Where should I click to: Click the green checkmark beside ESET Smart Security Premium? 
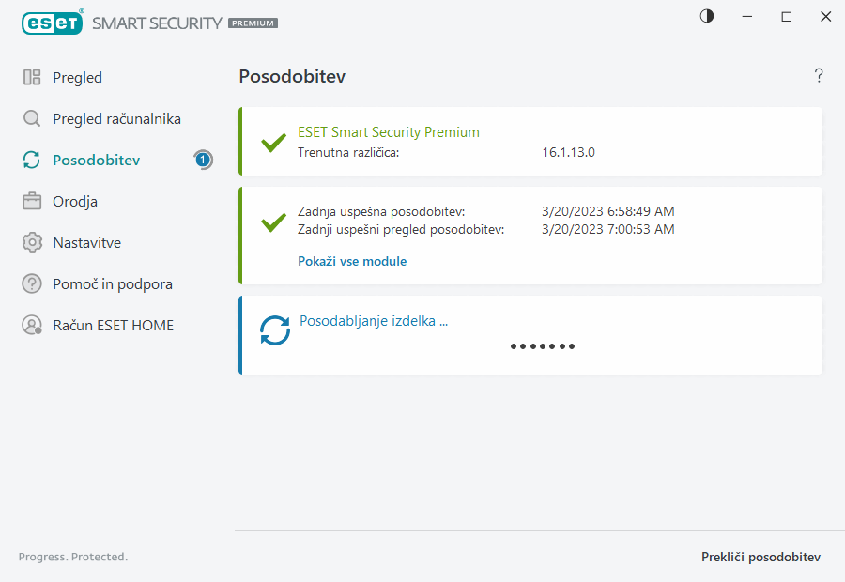(273, 143)
